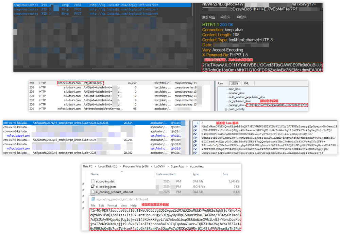Open the chevron after SuperApp breadcrumb

point(187,166)
